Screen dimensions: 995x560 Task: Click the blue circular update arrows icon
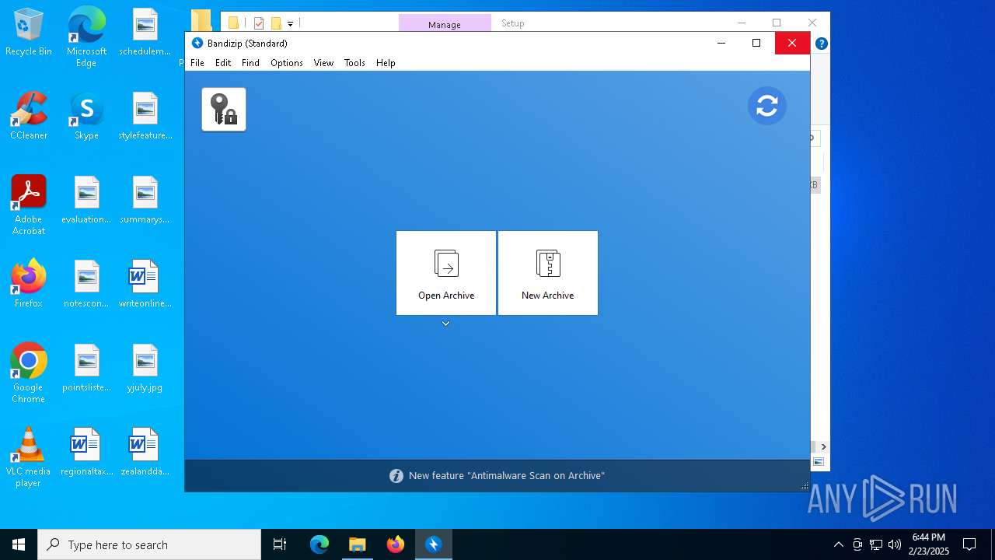tap(767, 106)
